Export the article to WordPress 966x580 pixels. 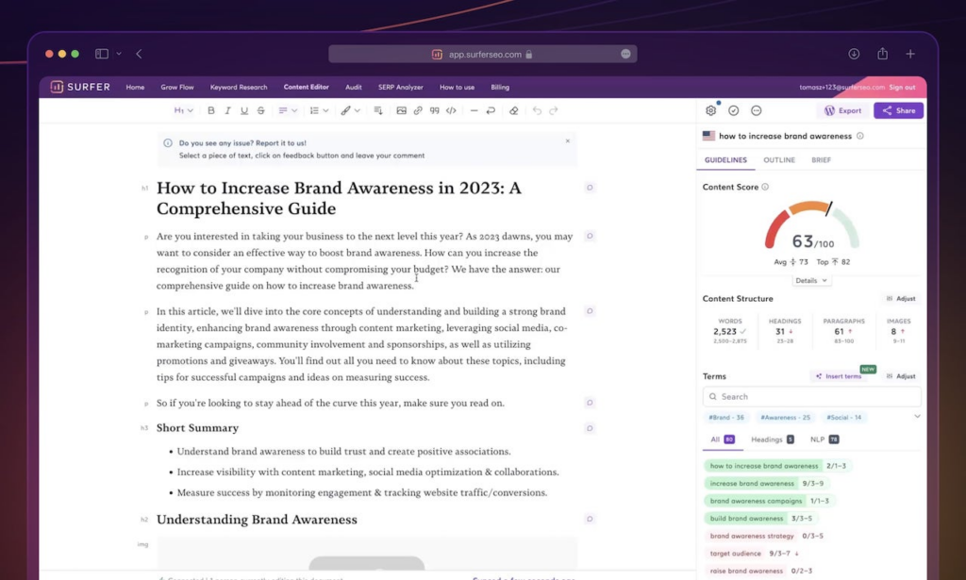(x=842, y=111)
